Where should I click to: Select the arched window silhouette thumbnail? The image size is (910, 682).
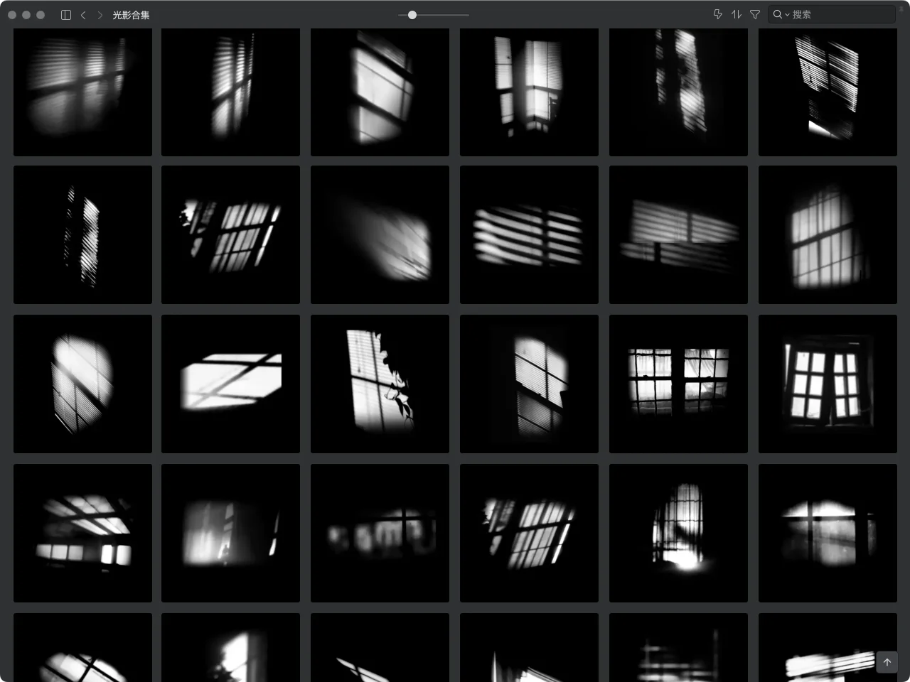click(x=678, y=533)
